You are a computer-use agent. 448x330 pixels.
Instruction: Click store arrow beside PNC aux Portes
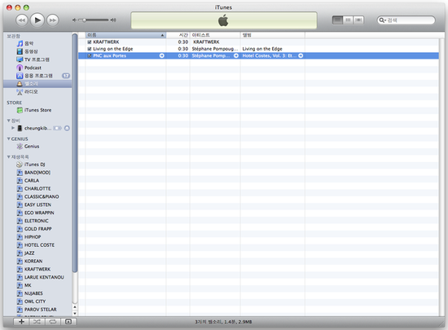coord(162,55)
